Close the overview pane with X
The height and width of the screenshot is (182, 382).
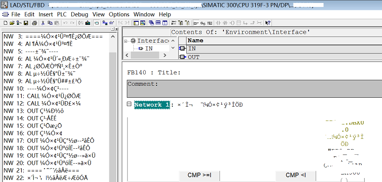(116, 29)
